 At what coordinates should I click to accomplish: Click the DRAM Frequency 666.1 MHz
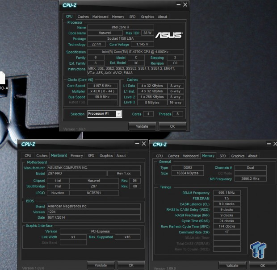click(x=227, y=192)
